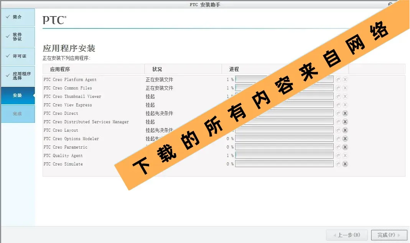Select PTC Creo Layout row name
This screenshot has width=410, height=243.
(61, 130)
